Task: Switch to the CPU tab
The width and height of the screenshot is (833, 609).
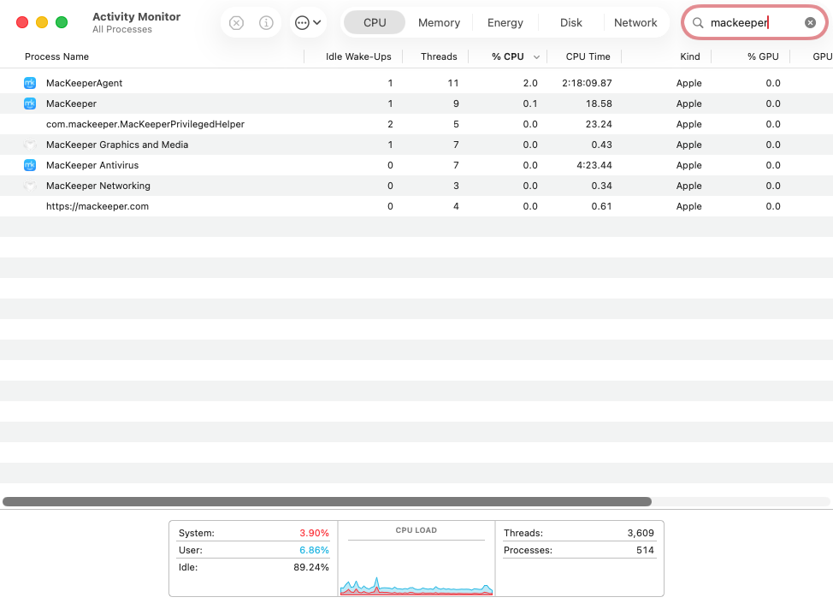Action: [x=375, y=23]
